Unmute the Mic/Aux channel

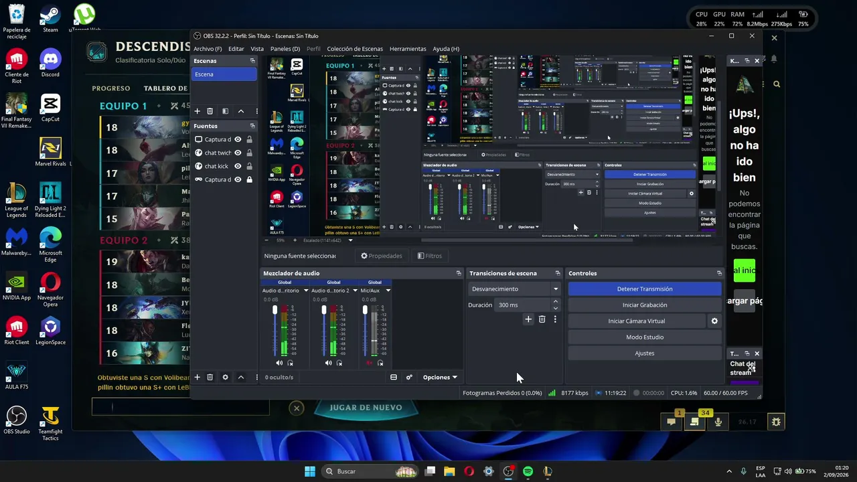point(369,363)
